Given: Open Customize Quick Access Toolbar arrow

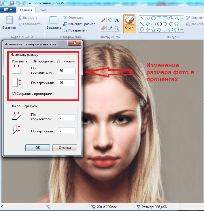Looking at the screenshot, I should (x=30, y=3).
